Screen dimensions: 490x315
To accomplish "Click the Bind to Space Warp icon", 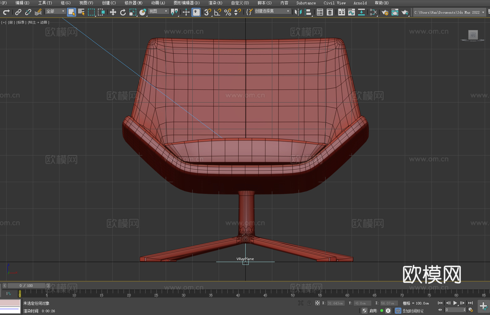I will point(38,12).
